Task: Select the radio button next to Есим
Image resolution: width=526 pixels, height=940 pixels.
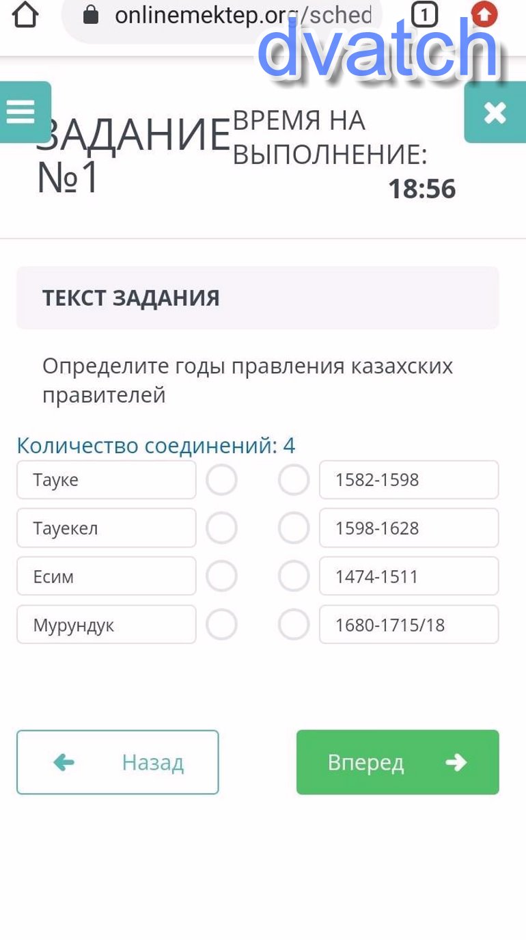Action: 221,576
